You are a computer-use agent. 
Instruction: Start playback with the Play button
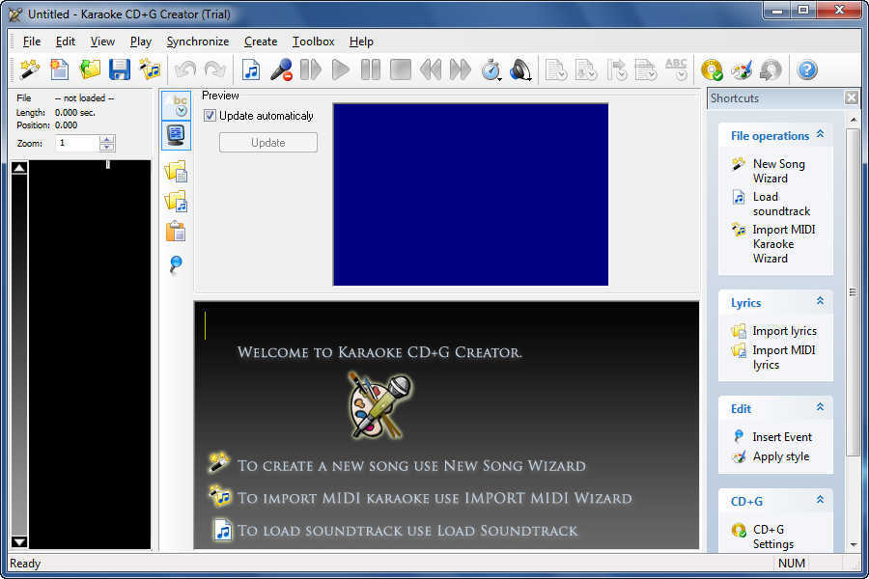[341, 69]
